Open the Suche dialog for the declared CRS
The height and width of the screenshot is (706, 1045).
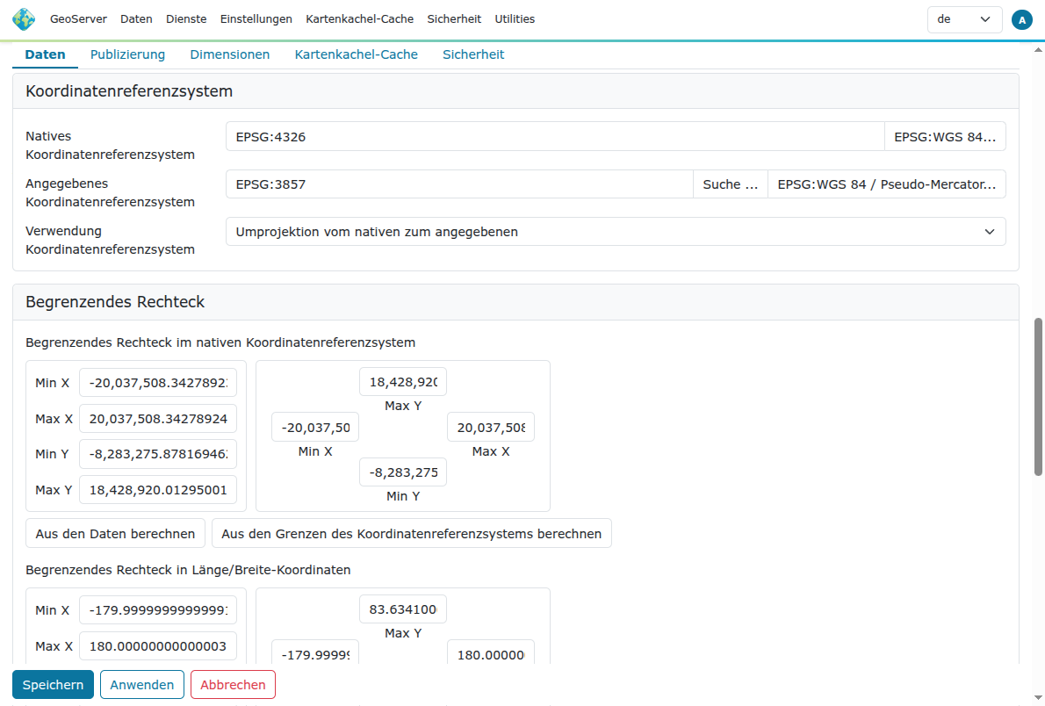click(730, 184)
